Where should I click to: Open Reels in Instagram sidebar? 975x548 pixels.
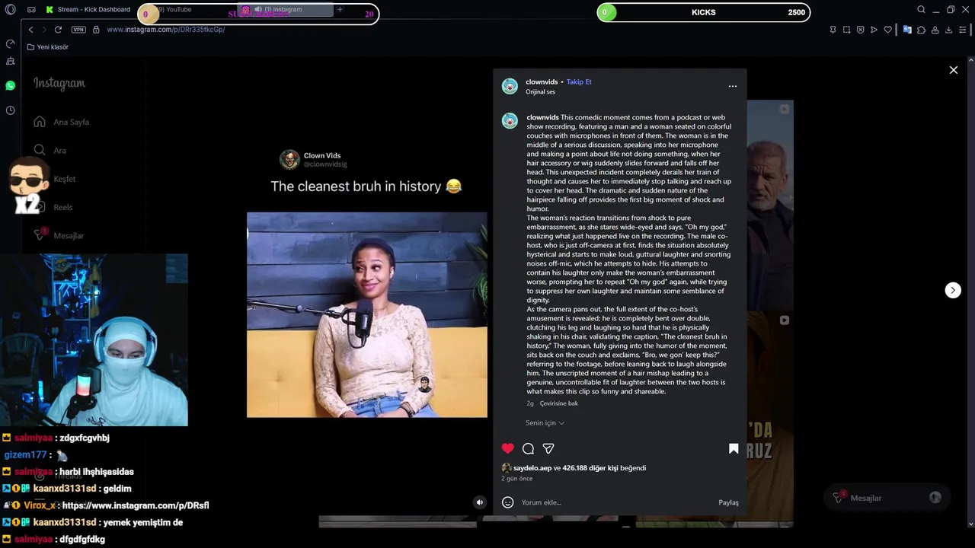coord(53,207)
